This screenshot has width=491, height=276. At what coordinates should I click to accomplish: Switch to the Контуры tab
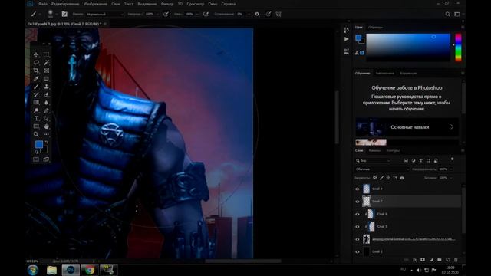pos(393,150)
